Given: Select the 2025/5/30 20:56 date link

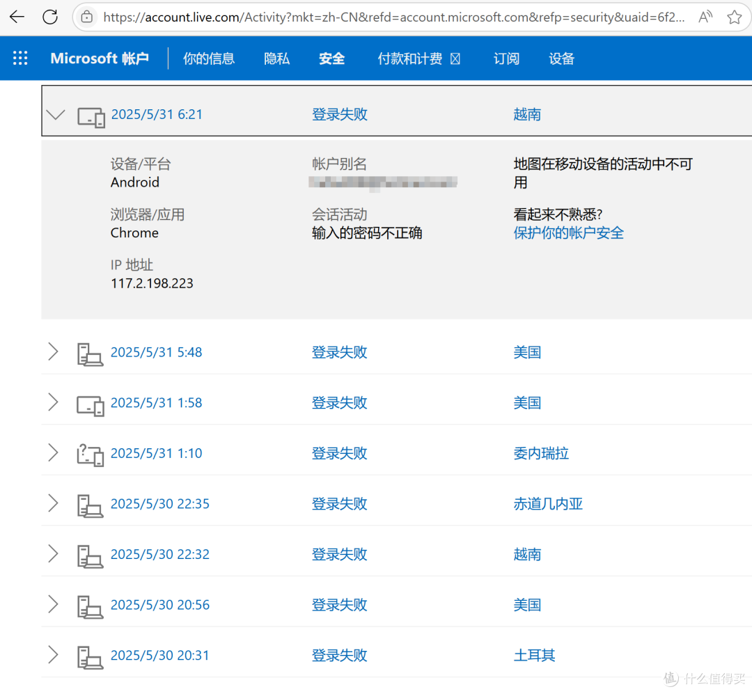Looking at the screenshot, I should pos(160,605).
